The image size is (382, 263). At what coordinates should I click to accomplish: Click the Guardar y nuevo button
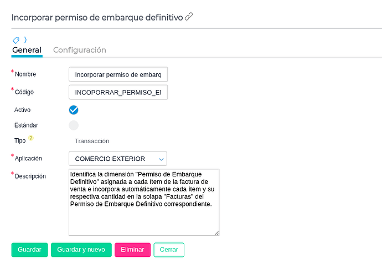pos(81,250)
